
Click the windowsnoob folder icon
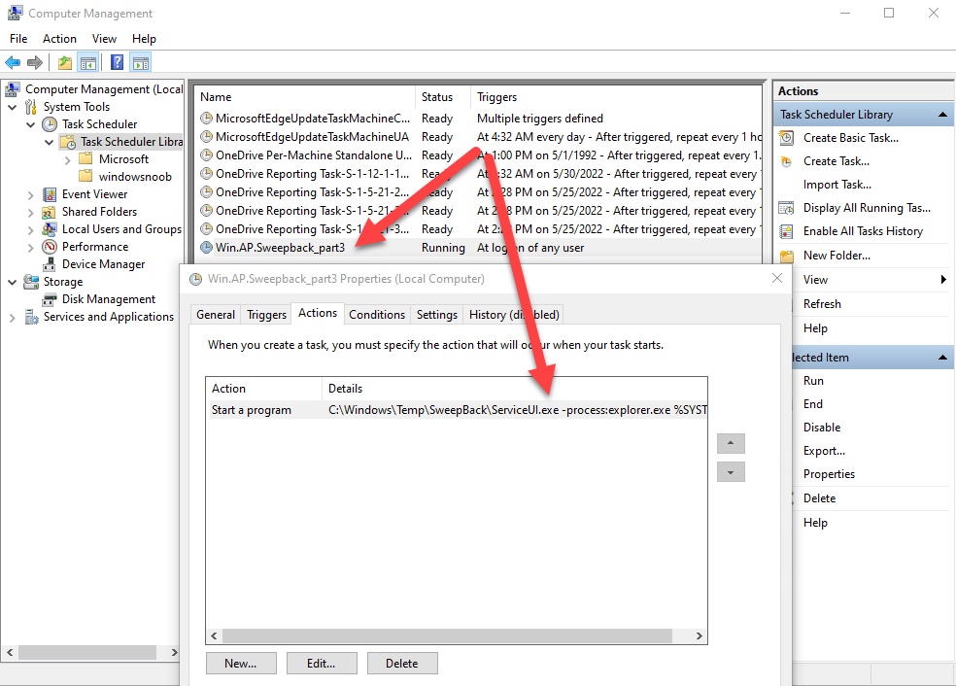[x=85, y=177]
